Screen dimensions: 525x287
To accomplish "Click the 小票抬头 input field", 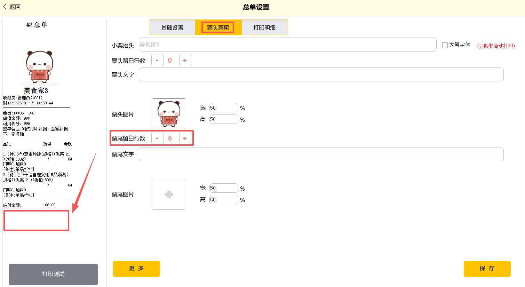I will tap(287, 45).
